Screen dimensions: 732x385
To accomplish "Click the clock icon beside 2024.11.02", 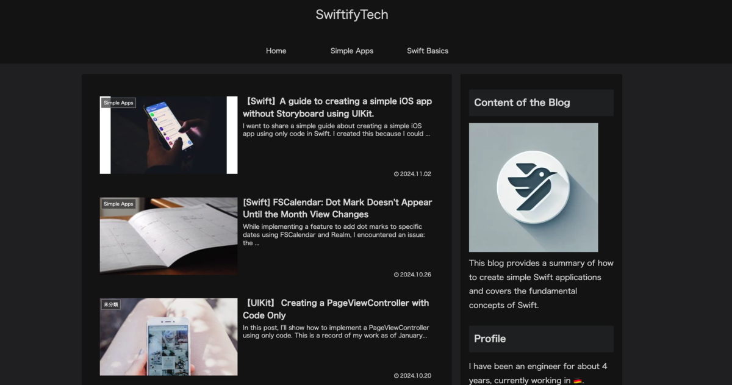I will click(396, 174).
